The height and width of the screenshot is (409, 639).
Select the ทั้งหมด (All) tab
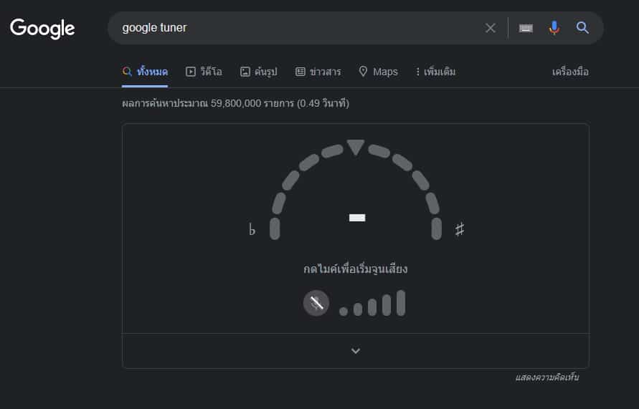(145, 72)
